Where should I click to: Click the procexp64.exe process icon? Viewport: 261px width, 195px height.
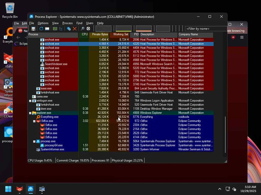[x=42, y=145]
